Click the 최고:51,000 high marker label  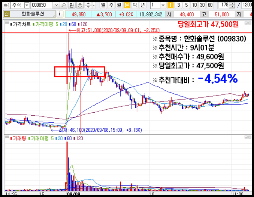[x=114, y=30]
